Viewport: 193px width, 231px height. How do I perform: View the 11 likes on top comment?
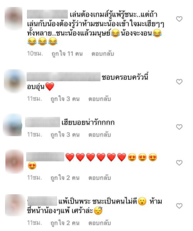tap(67, 54)
